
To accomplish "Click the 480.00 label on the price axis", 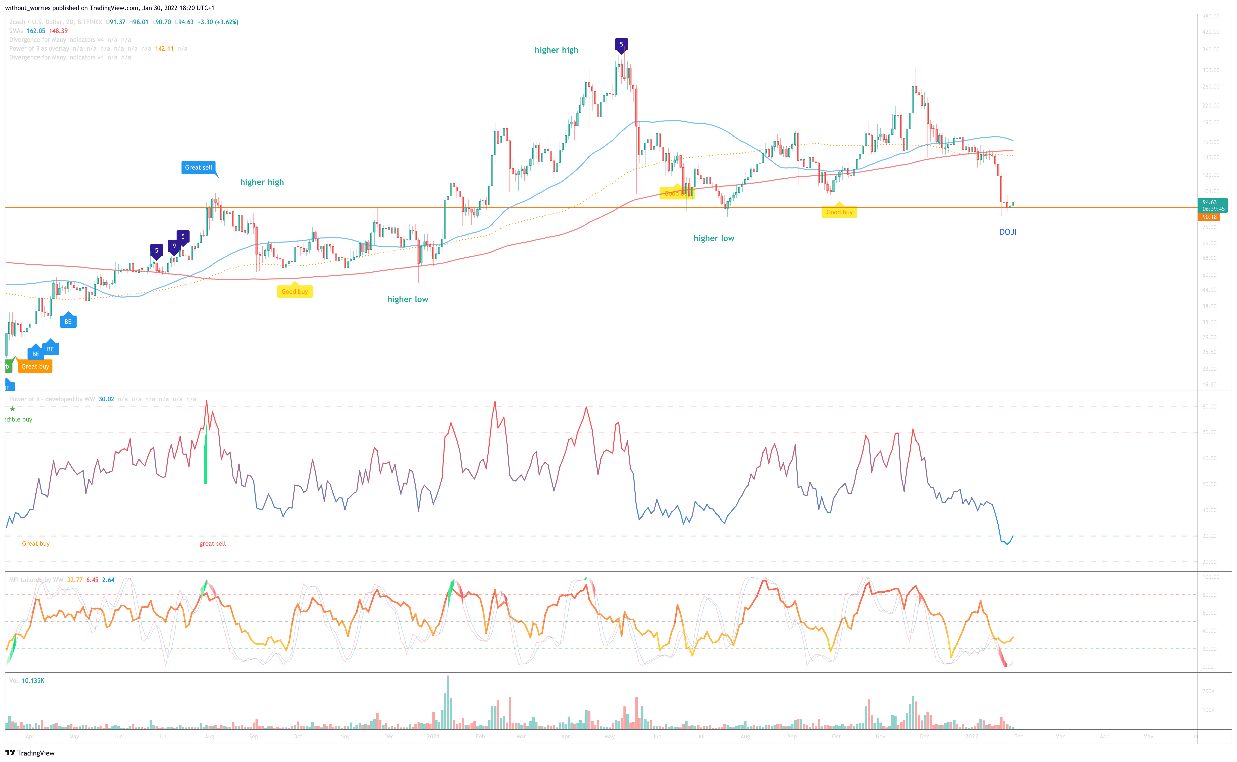I will pos(1211,17).
